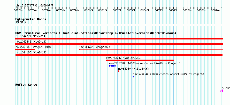Click the 86790k ruler tick label
230x105 pixels.
click(75, 10)
